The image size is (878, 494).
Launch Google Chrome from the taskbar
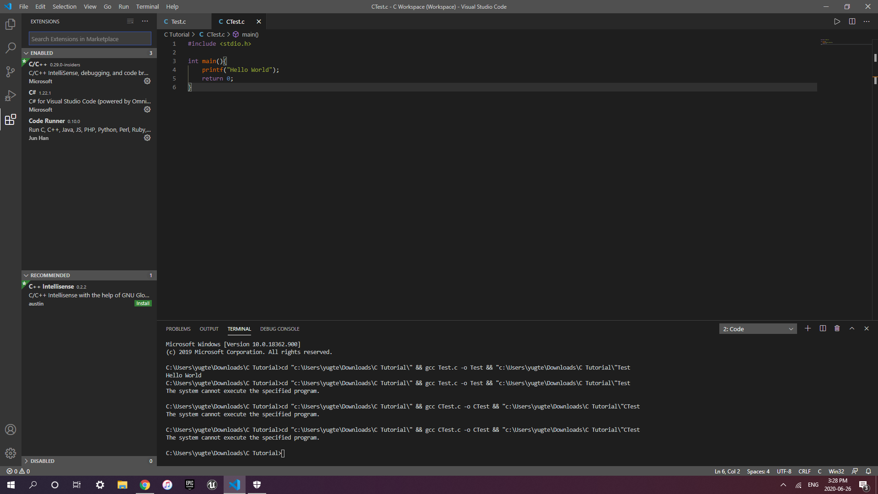tap(145, 485)
